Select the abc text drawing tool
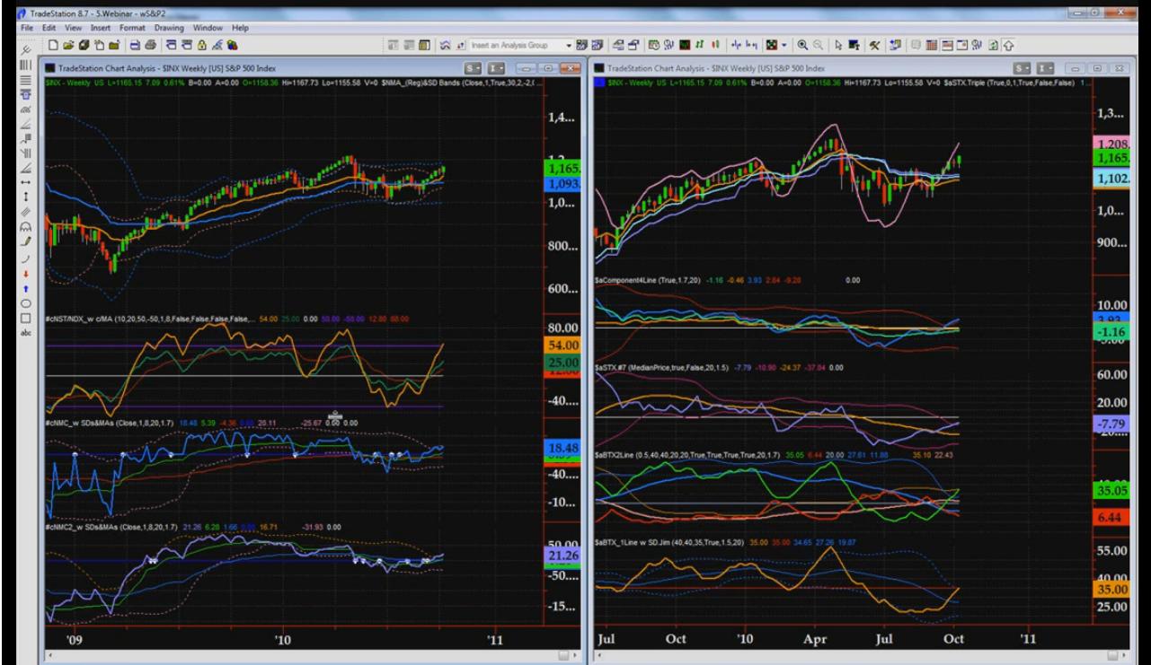The height and width of the screenshot is (665, 1151). [x=25, y=332]
